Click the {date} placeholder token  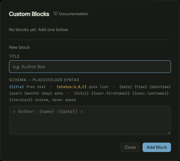[x=126, y=87]
